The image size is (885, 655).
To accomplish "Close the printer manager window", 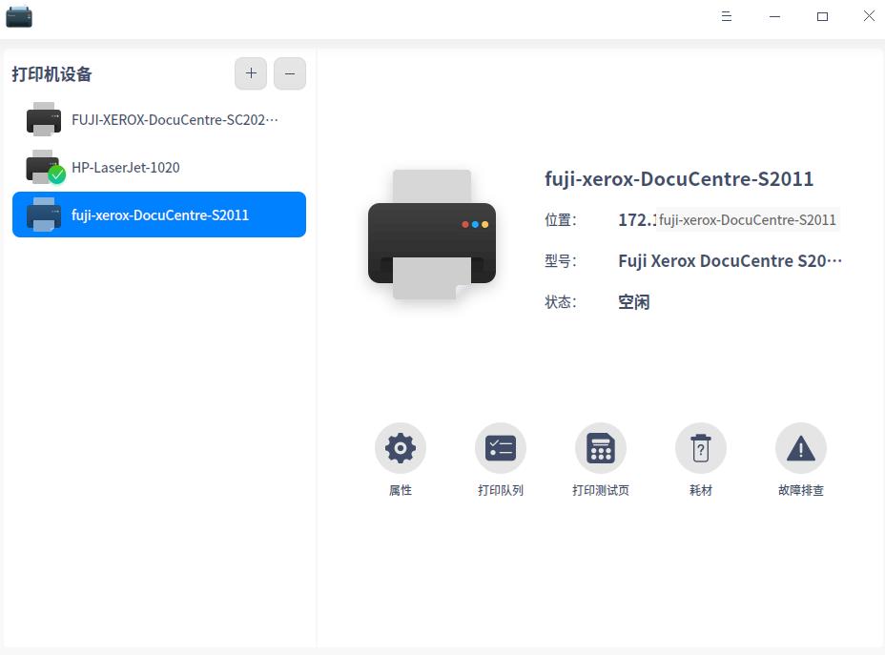I will tap(869, 16).
